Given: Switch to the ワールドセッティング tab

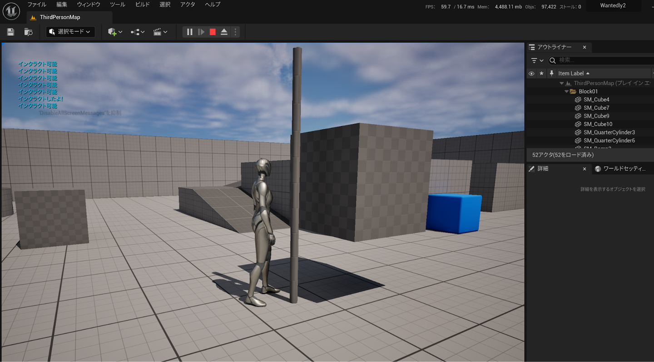Looking at the screenshot, I should [x=620, y=169].
